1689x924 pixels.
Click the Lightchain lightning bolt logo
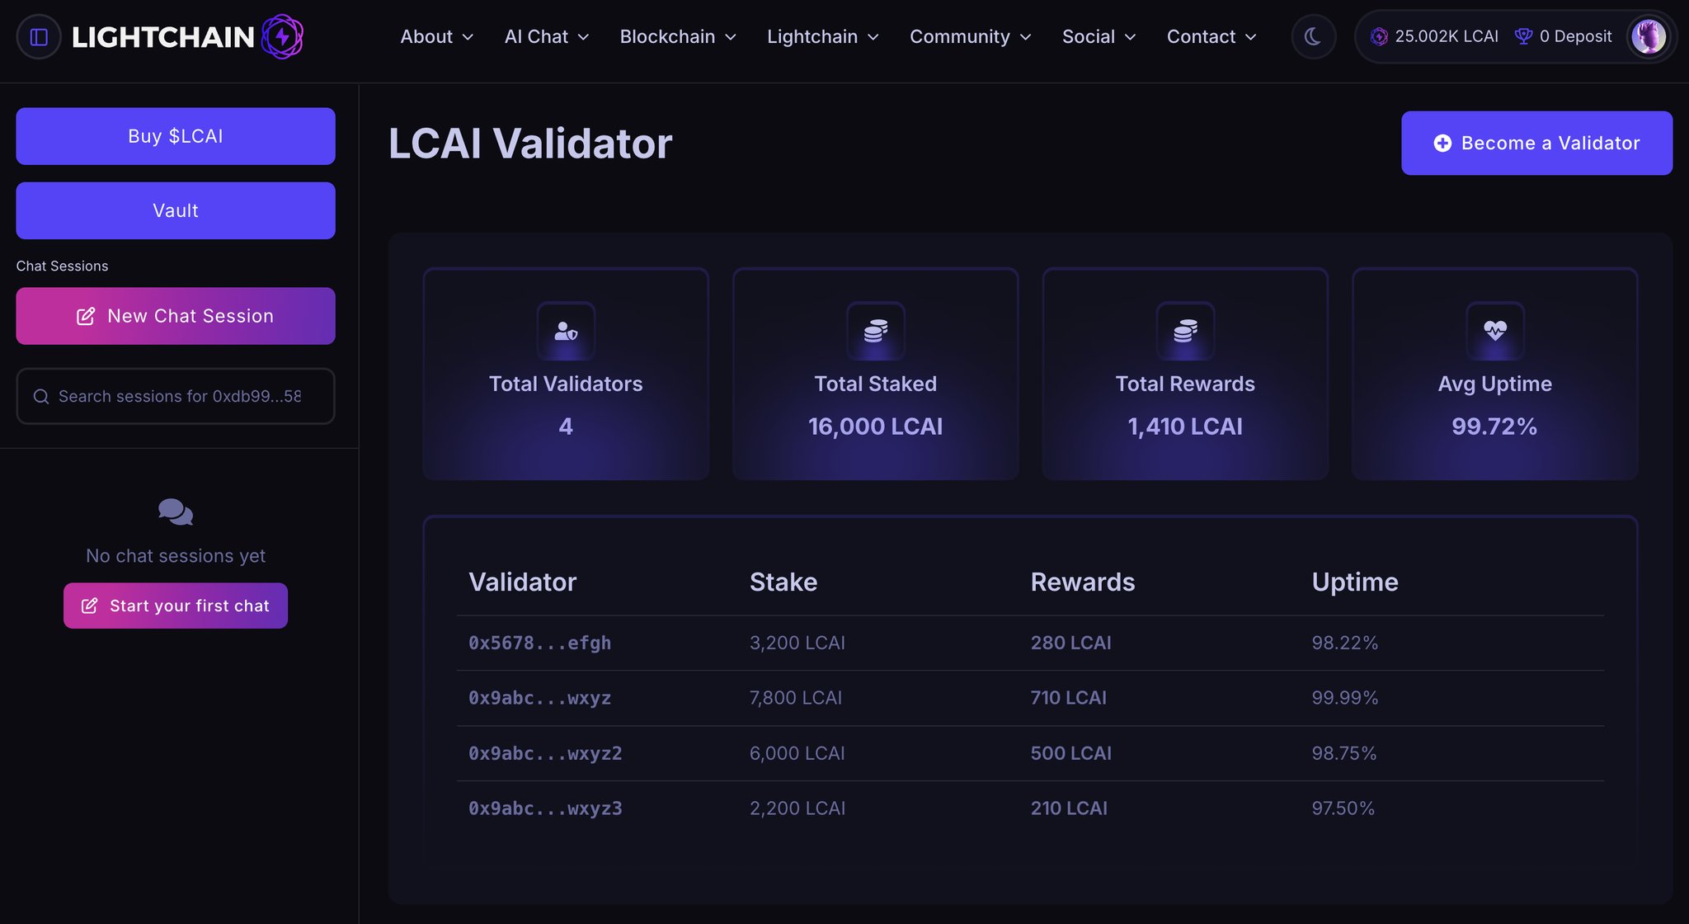coord(282,37)
